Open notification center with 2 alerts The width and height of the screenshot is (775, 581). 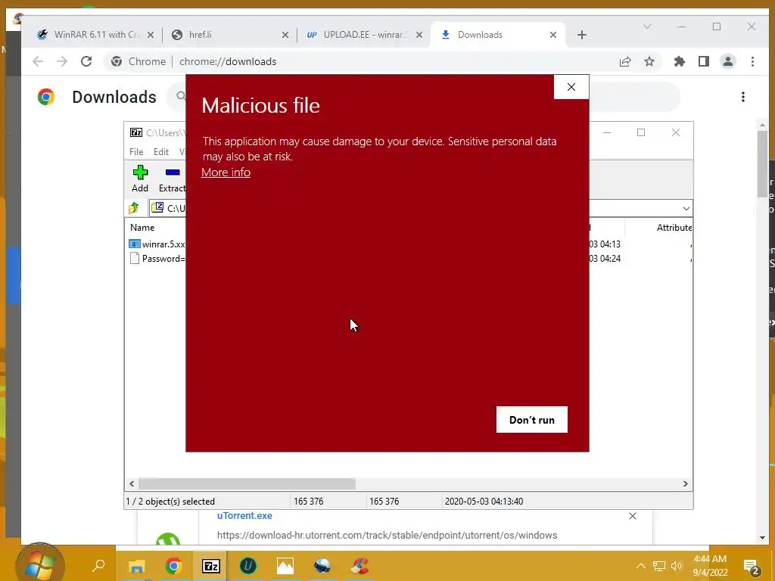752,567
